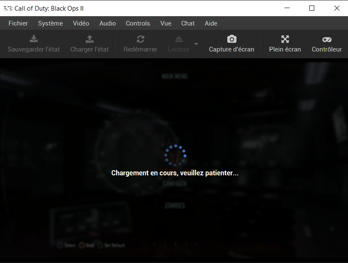Click the Redémarrer restart icon
The width and height of the screenshot is (348, 263).
pos(140,39)
